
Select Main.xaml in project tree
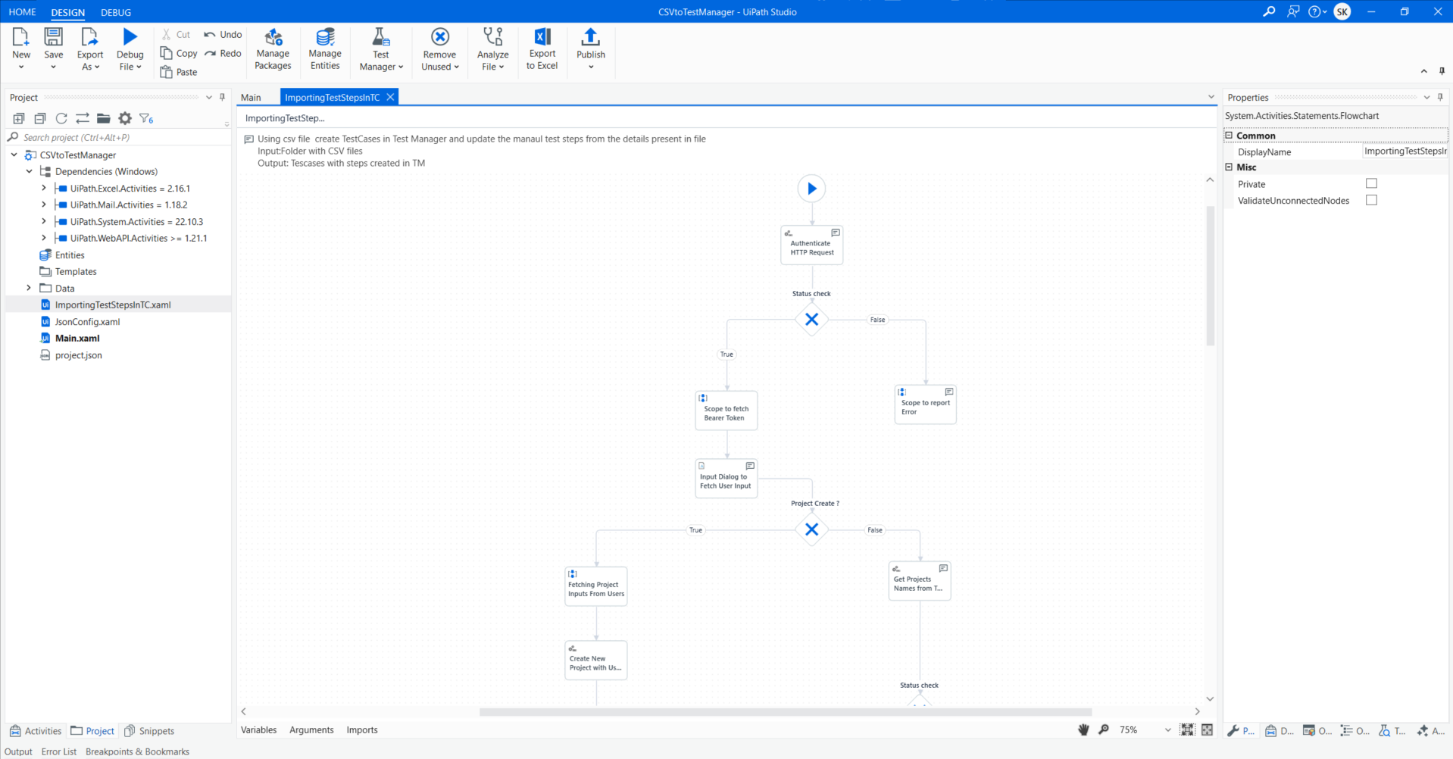click(77, 339)
